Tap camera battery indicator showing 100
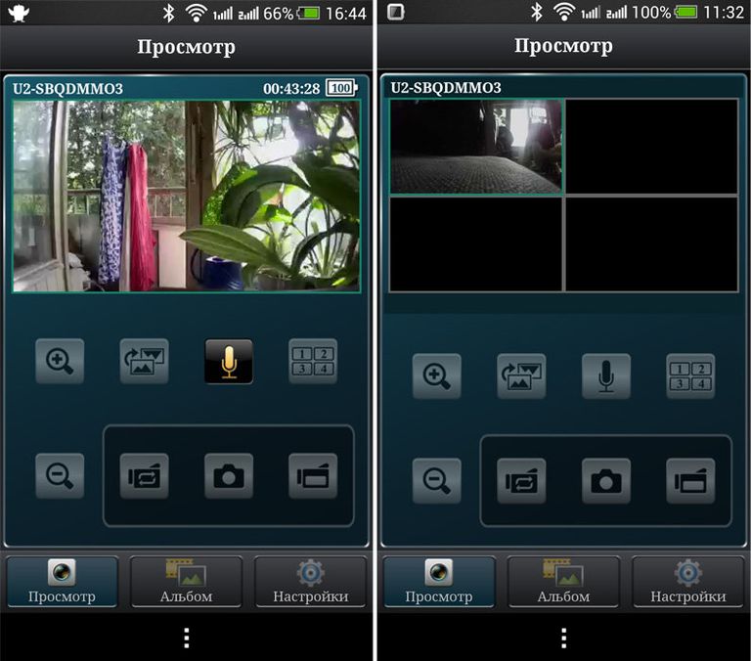This screenshot has width=751, height=661. (342, 88)
